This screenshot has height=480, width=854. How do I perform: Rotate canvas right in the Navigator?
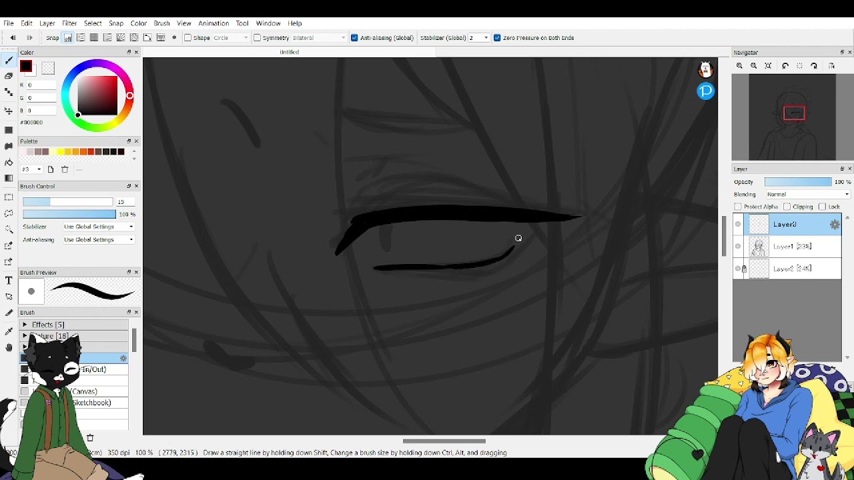pos(814,66)
